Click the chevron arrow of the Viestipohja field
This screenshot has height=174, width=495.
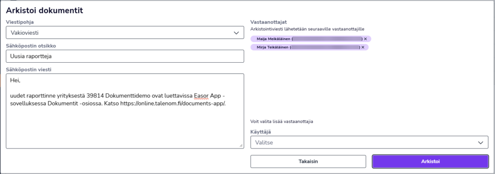236,33
